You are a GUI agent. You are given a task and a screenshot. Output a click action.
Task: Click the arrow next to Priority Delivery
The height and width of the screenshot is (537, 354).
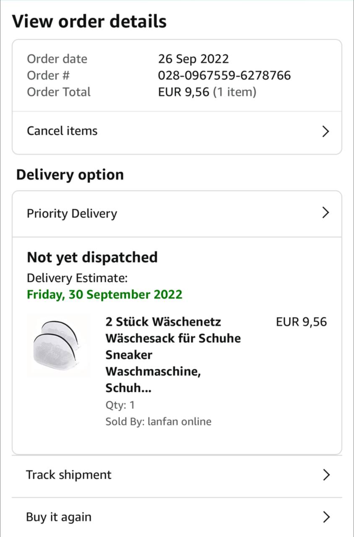(x=325, y=213)
